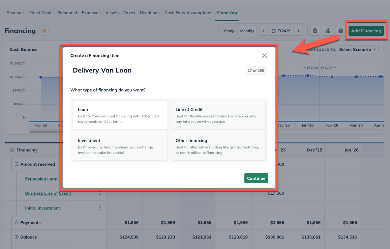This screenshot has width=390, height=249.
Task: Click the right arrow to view next period
Action: pos(298,31)
